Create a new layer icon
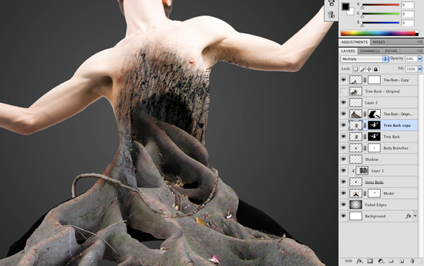Screen dimensions: 424x266 (x=401, y=261)
